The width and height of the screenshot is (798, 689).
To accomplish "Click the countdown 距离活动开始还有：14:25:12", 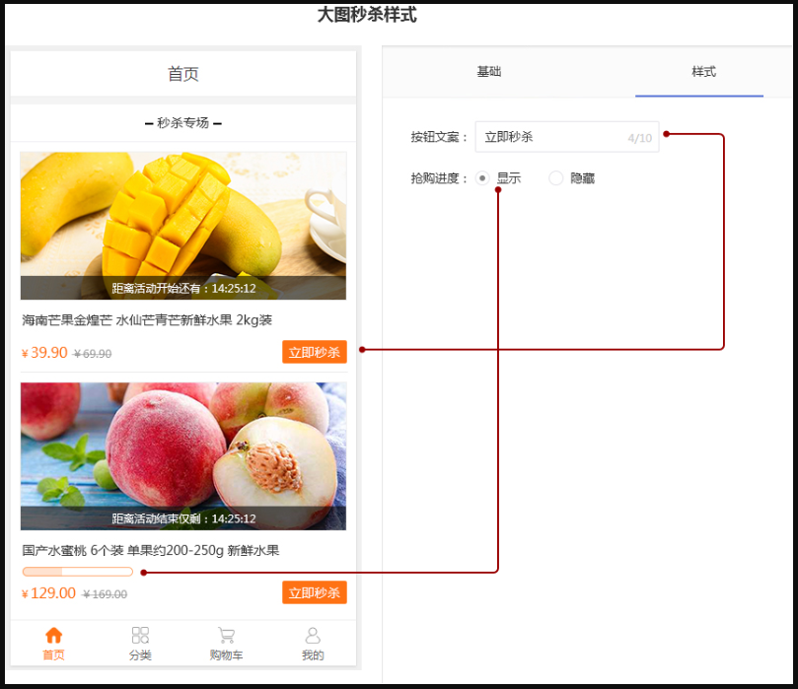I will [x=183, y=288].
